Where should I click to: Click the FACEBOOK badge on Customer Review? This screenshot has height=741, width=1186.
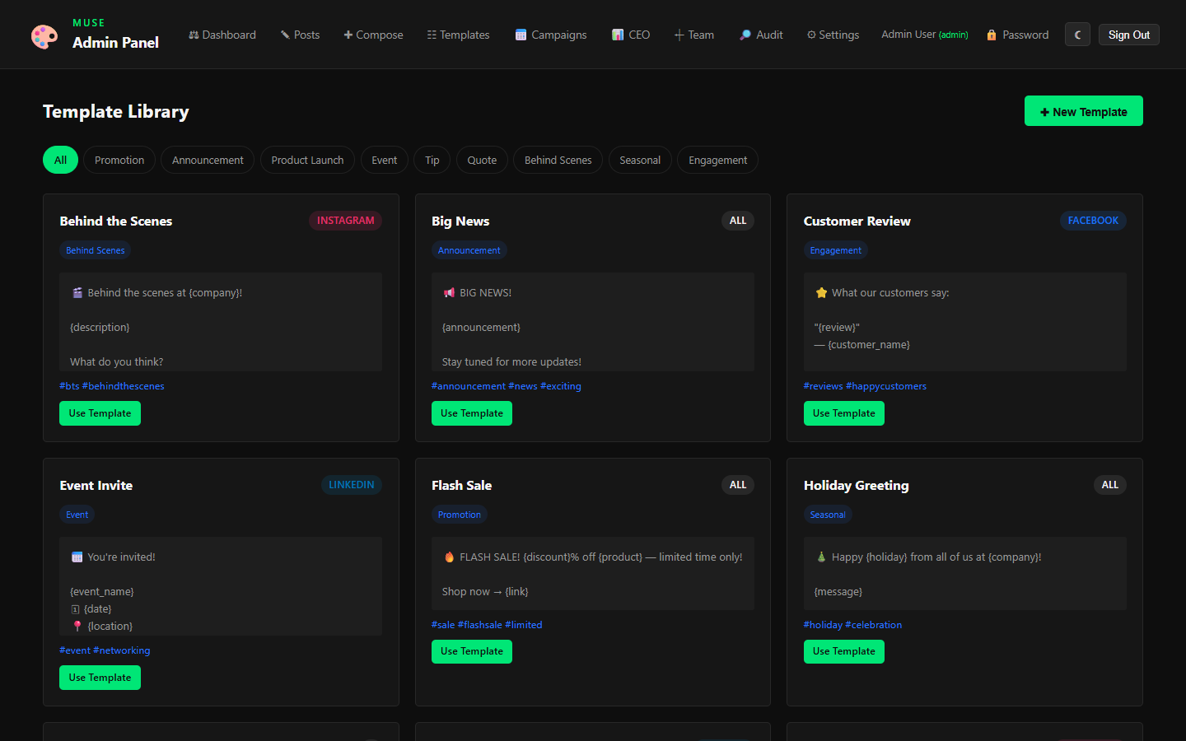point(1093,220)
